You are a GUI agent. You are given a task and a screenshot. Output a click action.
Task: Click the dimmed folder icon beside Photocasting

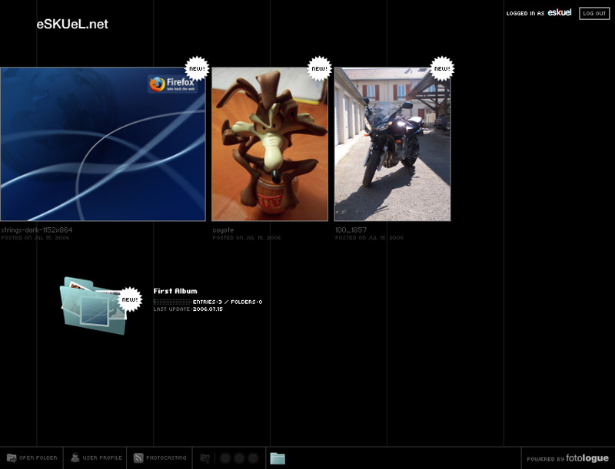[204, 458]
